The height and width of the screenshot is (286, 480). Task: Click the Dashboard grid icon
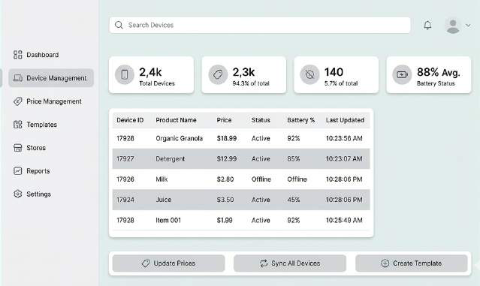pos(18,55)
